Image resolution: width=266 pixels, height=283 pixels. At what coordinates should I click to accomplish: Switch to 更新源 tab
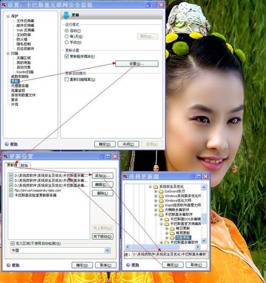12,165
